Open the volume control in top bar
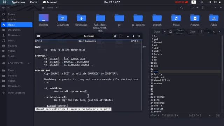224x126 pixels. pyautogui.click(x=215, y=2)
